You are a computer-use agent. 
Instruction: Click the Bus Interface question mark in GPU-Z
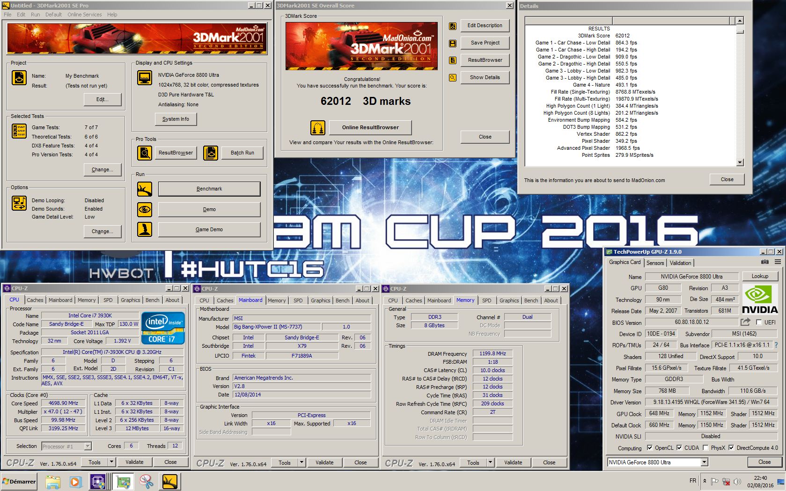[x=776, y=345]
